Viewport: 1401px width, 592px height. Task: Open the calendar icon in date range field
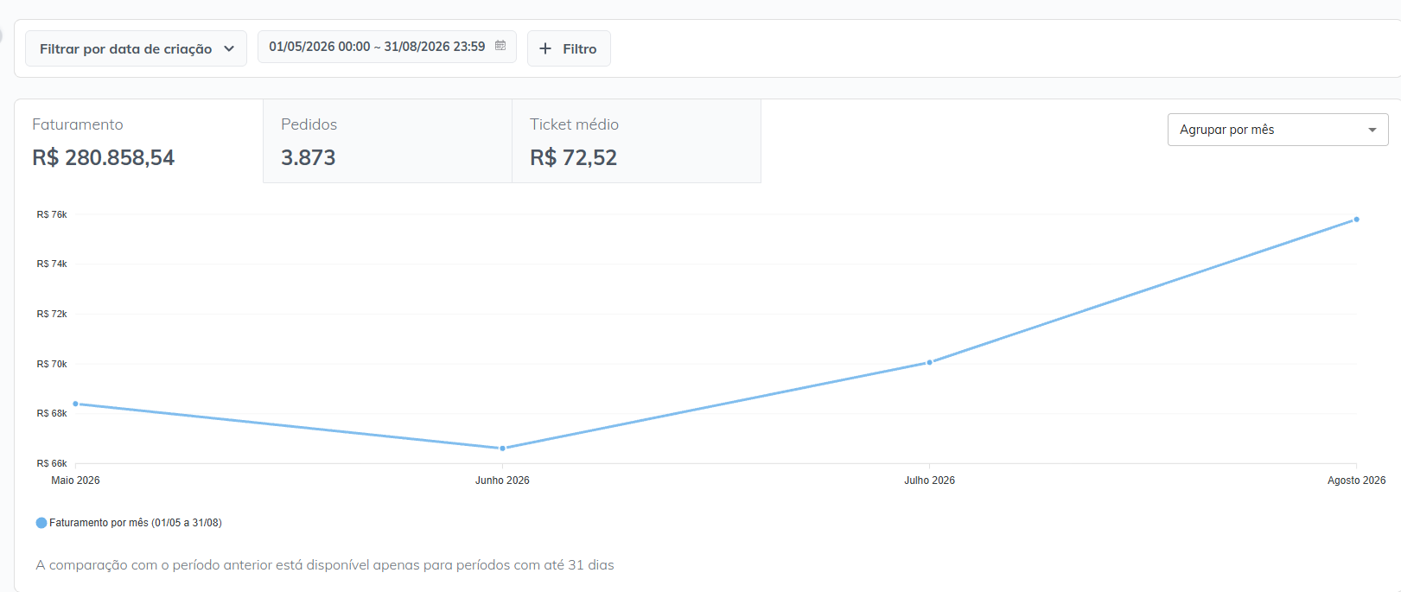(500, 46)
